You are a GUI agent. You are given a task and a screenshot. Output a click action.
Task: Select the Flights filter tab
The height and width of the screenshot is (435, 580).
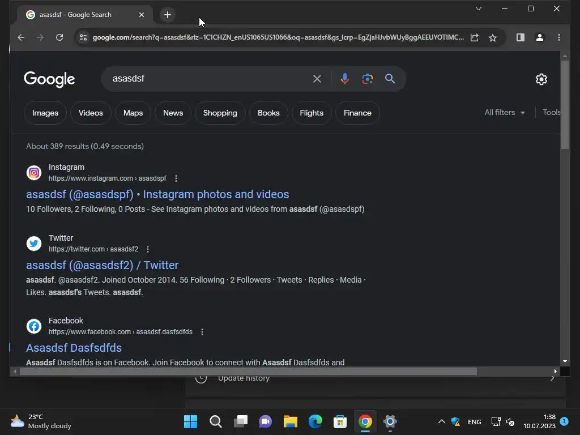tap(312, 113)
